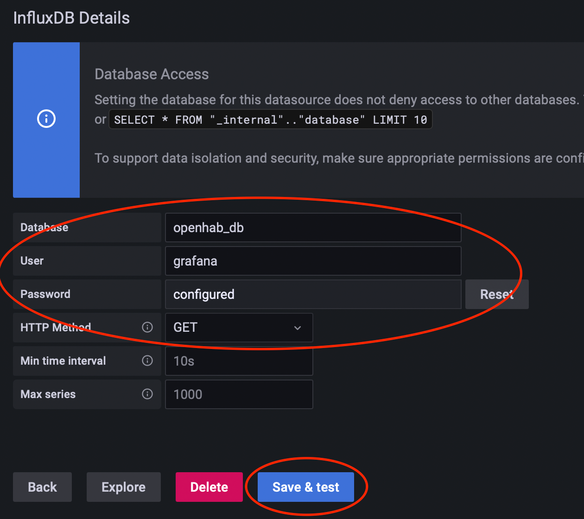Click the info icon beside Max series

(147, 394)
